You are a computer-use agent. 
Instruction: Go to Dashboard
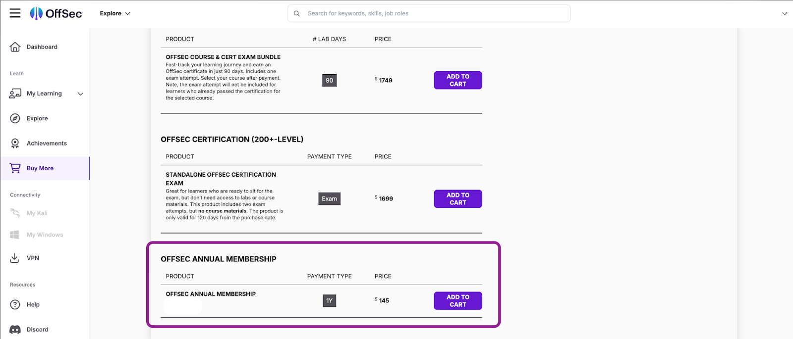click(x=42, y=47)
